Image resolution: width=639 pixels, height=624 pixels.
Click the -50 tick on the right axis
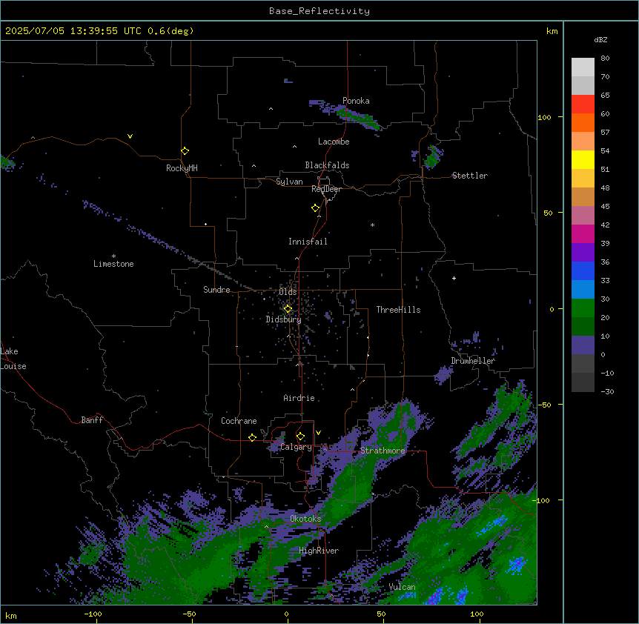pyautogui.click(x=544, y=405)
